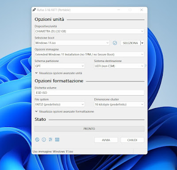Click the Rufus USB icon in title bar
This screenshot has height=170, width=177.
(34, 10)
